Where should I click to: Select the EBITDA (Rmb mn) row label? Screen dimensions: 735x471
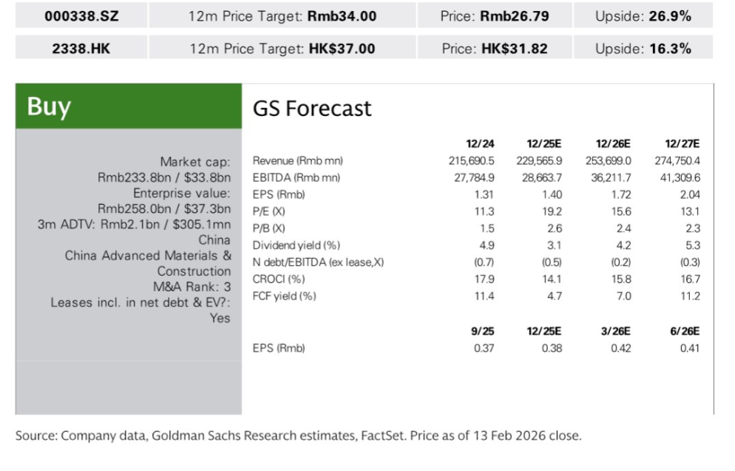296,177
